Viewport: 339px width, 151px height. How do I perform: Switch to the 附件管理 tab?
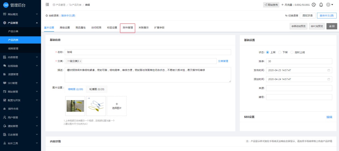point(128,28)
